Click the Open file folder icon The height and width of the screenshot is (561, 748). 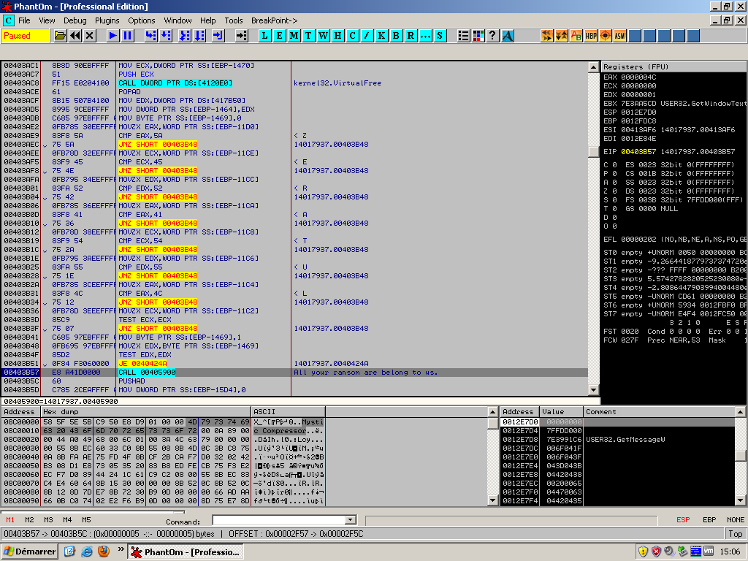tap(60, 36)
